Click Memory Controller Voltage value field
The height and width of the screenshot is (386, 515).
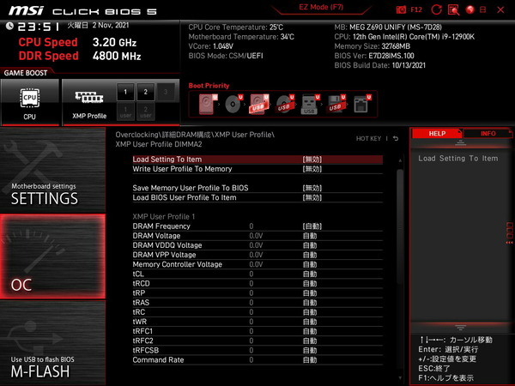pyautogui.click(x=310, y=264)
